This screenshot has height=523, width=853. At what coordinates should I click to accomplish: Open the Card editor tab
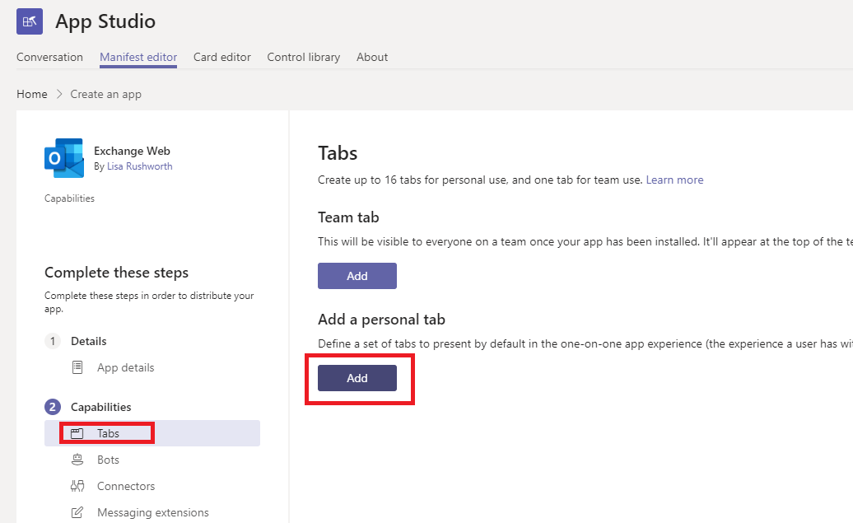[x=222, y=57]
